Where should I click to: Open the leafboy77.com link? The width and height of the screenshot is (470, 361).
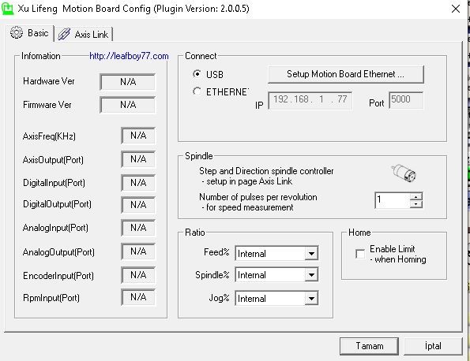pyautogui.click(x=129, y=56)
